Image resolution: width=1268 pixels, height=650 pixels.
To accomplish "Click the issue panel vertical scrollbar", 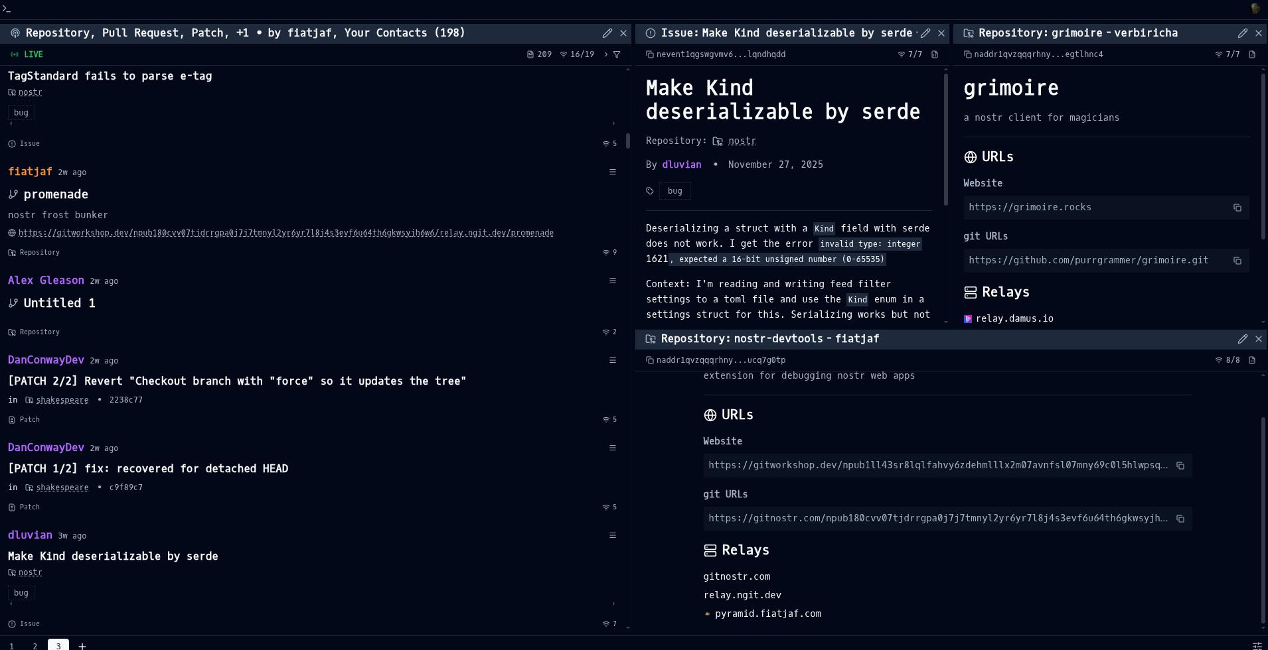I will [945, 139].
